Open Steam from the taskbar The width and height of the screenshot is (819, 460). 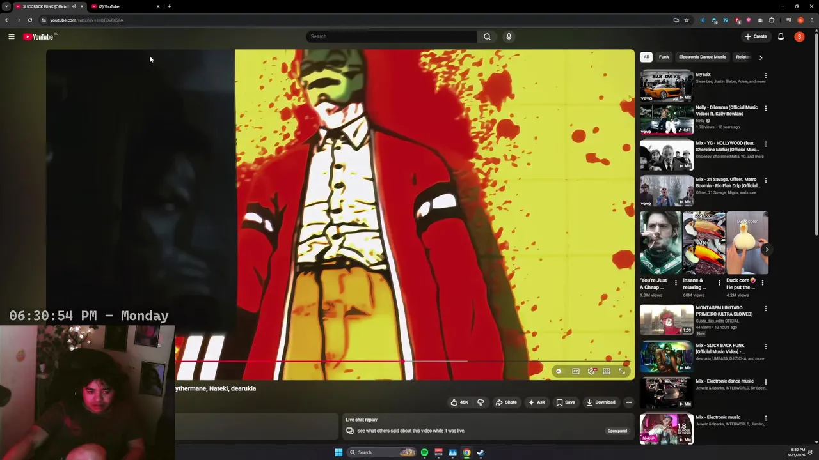481,452
